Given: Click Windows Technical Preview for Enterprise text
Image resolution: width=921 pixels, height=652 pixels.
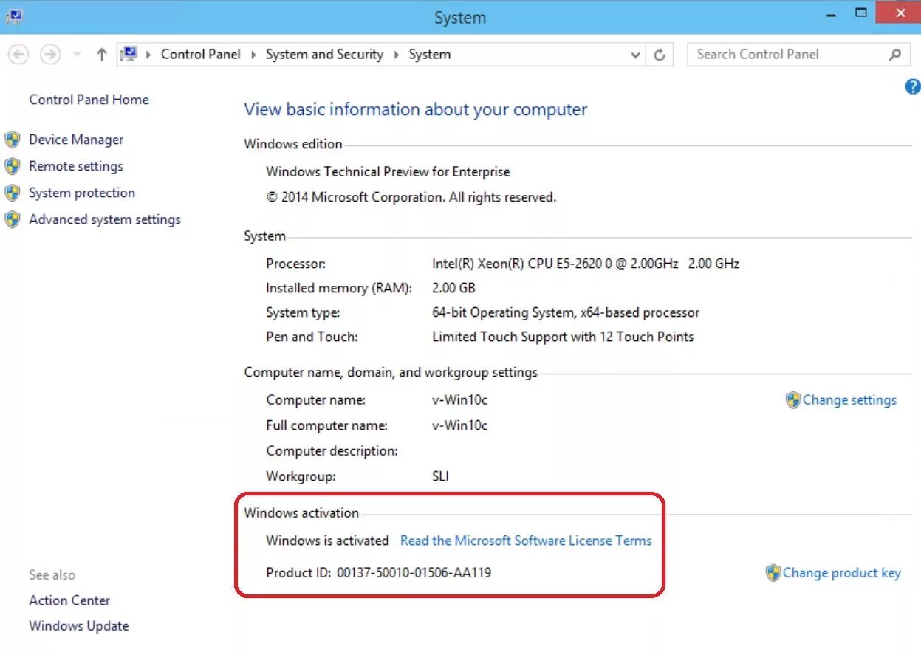Looking at the screenshot, I should coord(388,171).
